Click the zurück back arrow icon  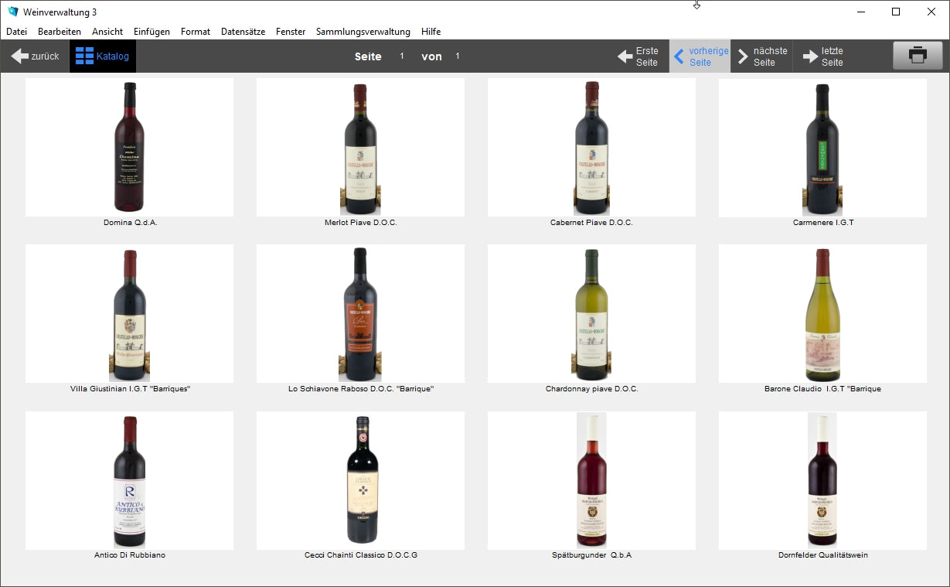pos(20,56)
